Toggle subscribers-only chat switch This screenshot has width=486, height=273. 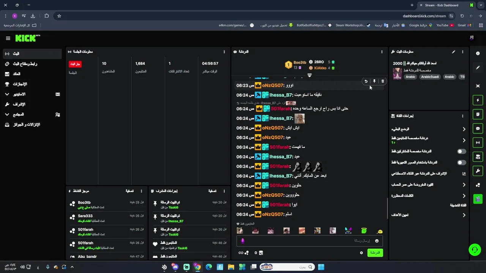[461, 151]
